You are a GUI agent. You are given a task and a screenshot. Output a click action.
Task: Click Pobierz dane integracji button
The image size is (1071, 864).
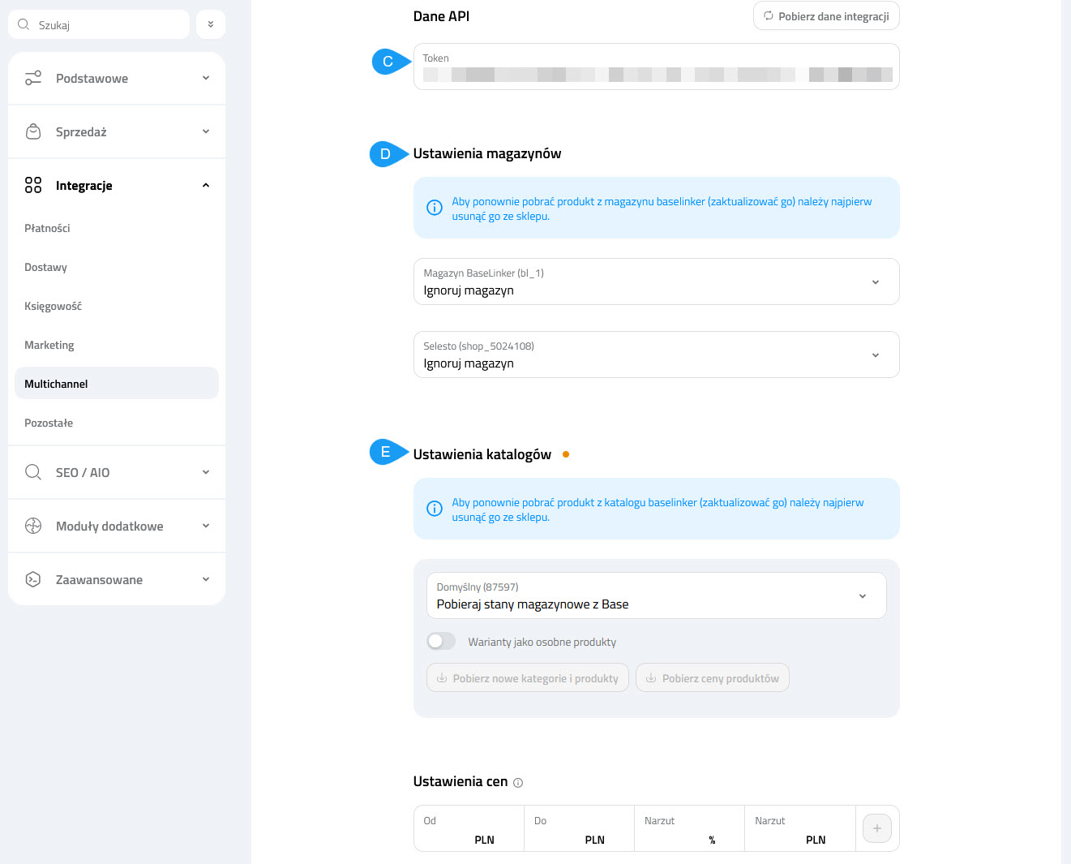[x=826, y=15]
